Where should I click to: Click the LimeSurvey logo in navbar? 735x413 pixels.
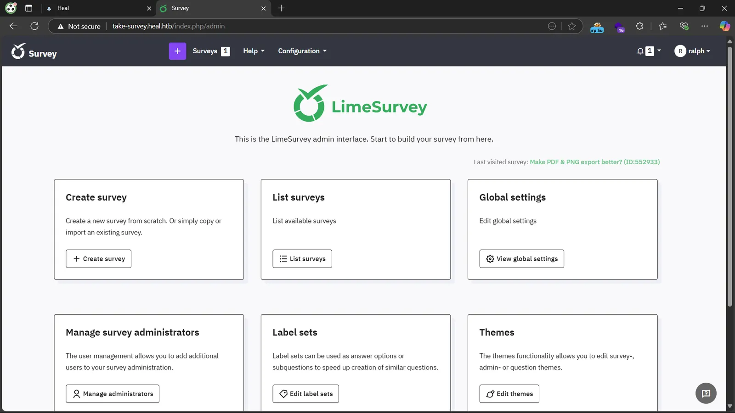(34, 51)
